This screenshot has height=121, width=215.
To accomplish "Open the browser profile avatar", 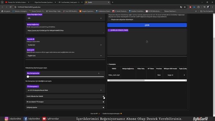I will pos(208,7).
